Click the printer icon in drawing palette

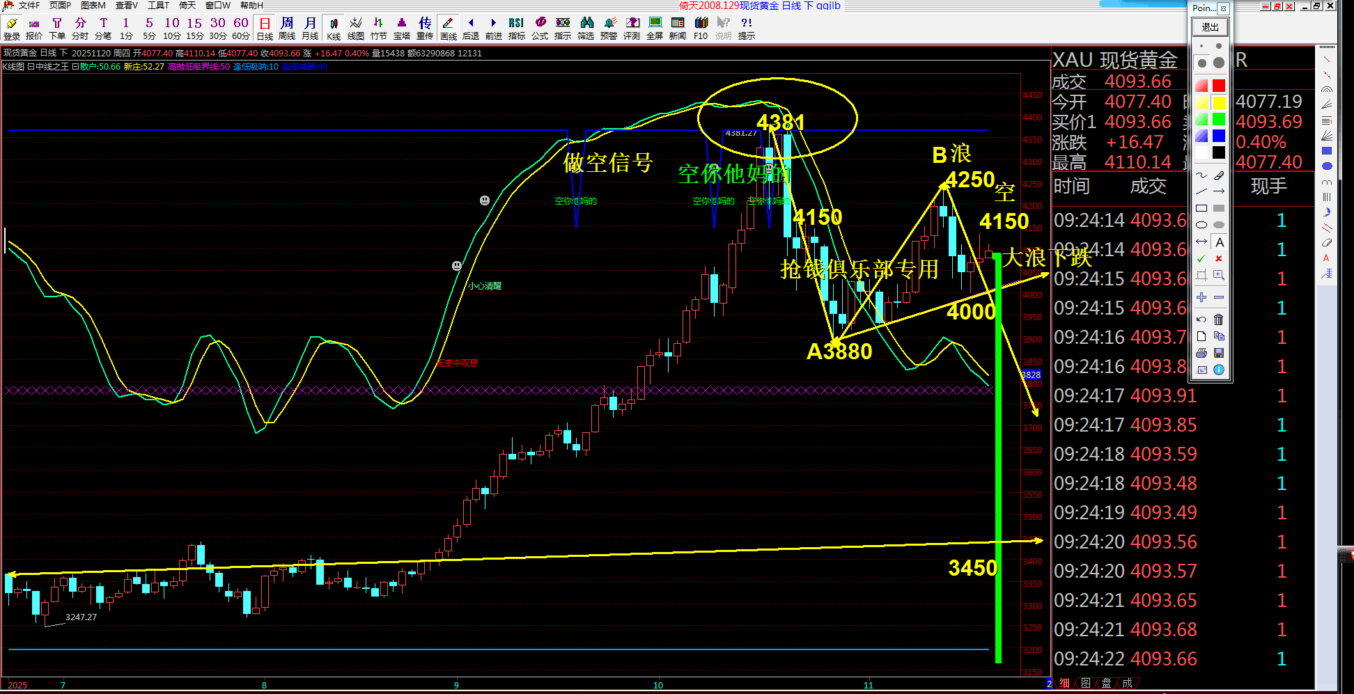[1201, 353]
